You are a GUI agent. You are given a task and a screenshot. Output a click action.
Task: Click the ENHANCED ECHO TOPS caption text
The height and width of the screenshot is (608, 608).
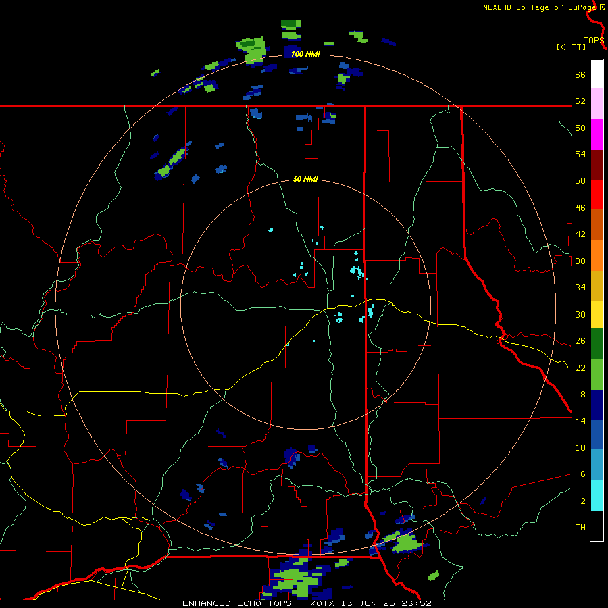click(237, 603)
